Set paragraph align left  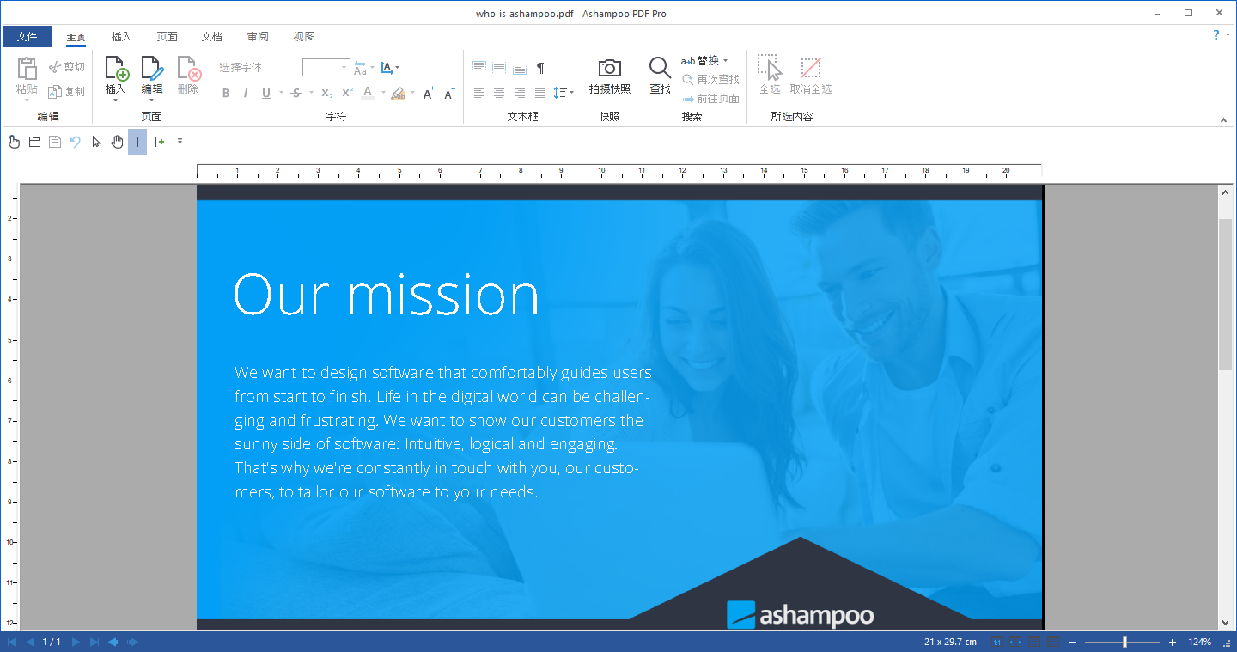(479, 93)
